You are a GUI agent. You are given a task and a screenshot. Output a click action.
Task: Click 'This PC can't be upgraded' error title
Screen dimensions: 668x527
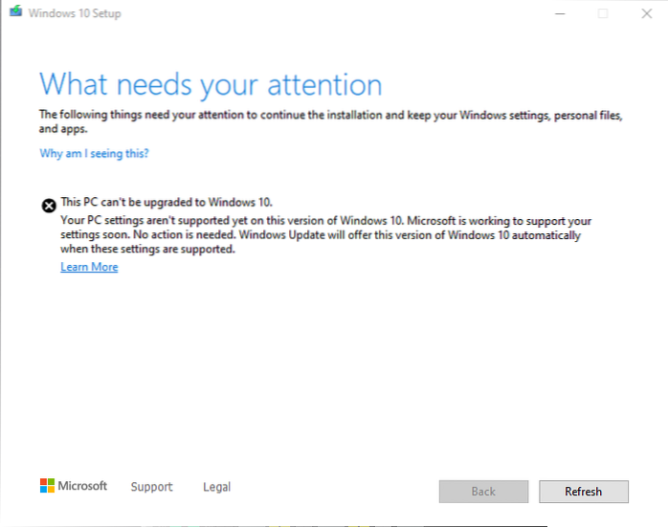167,203
